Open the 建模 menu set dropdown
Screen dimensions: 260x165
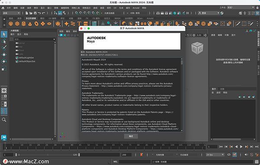[x=11, y=13]
